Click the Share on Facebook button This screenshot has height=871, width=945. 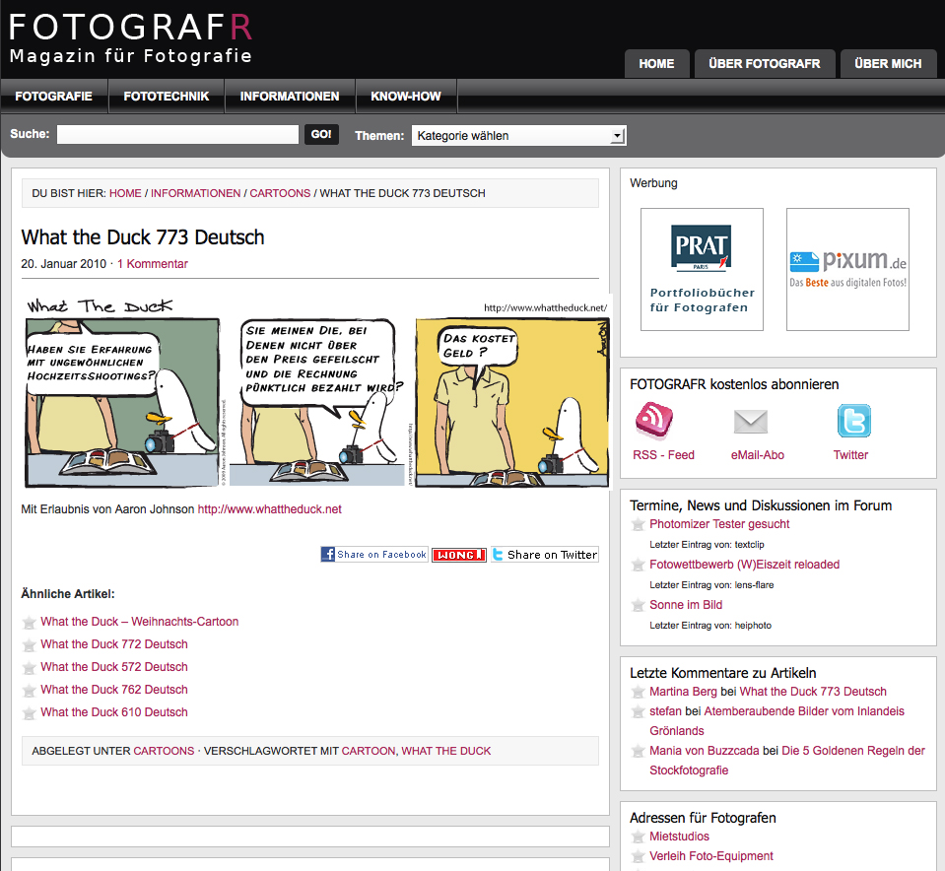[x=374, y=555]
